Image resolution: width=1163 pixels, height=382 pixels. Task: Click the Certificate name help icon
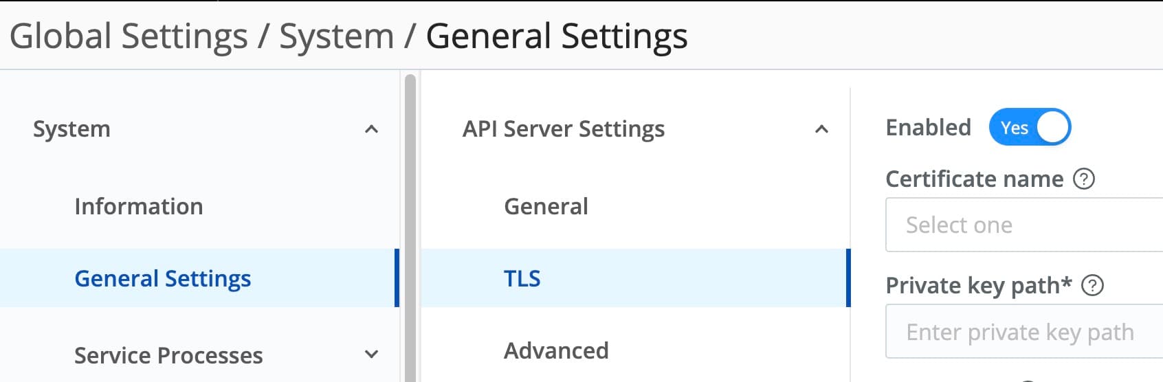pyautogui.click(x=1083, y=179)
